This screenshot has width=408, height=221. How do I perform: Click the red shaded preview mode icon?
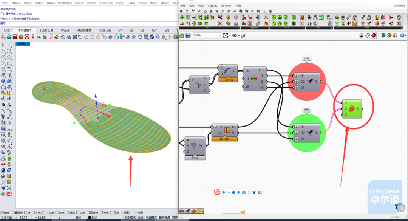pyautogui.click(x=374, y=36)
